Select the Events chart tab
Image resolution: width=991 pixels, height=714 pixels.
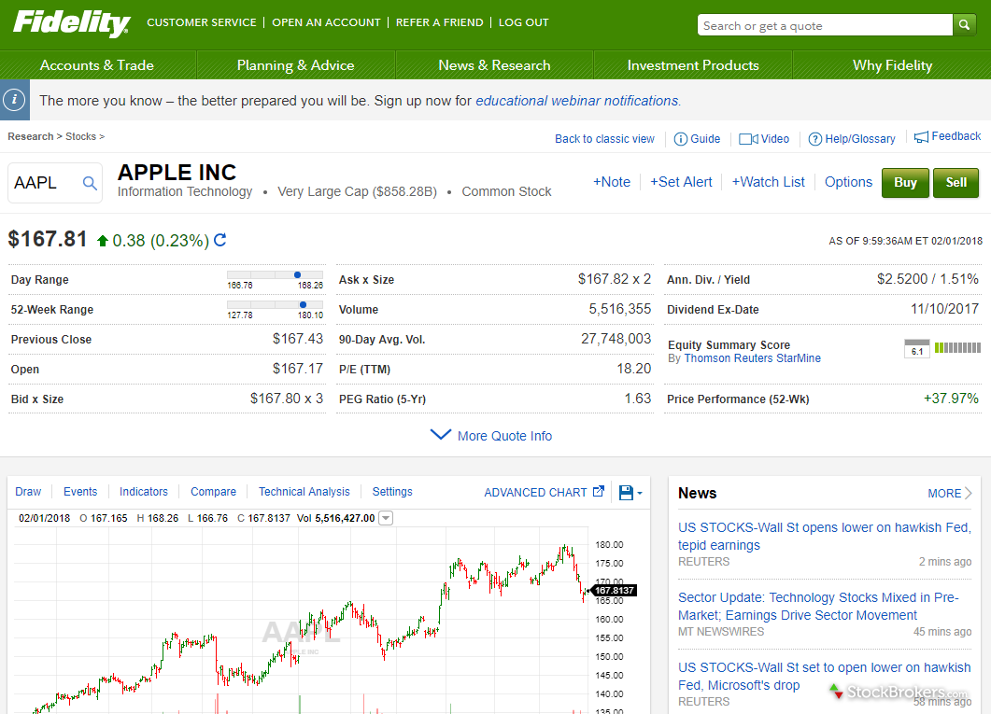(80, 492)
